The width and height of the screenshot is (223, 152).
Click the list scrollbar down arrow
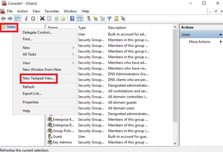point(175,143)
